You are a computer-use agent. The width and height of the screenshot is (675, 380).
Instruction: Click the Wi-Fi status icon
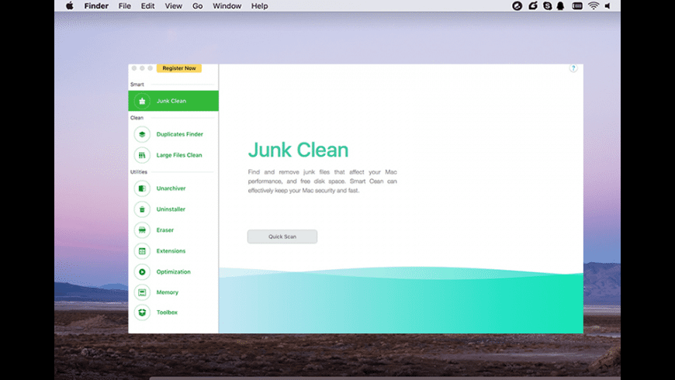coord(594,6)
